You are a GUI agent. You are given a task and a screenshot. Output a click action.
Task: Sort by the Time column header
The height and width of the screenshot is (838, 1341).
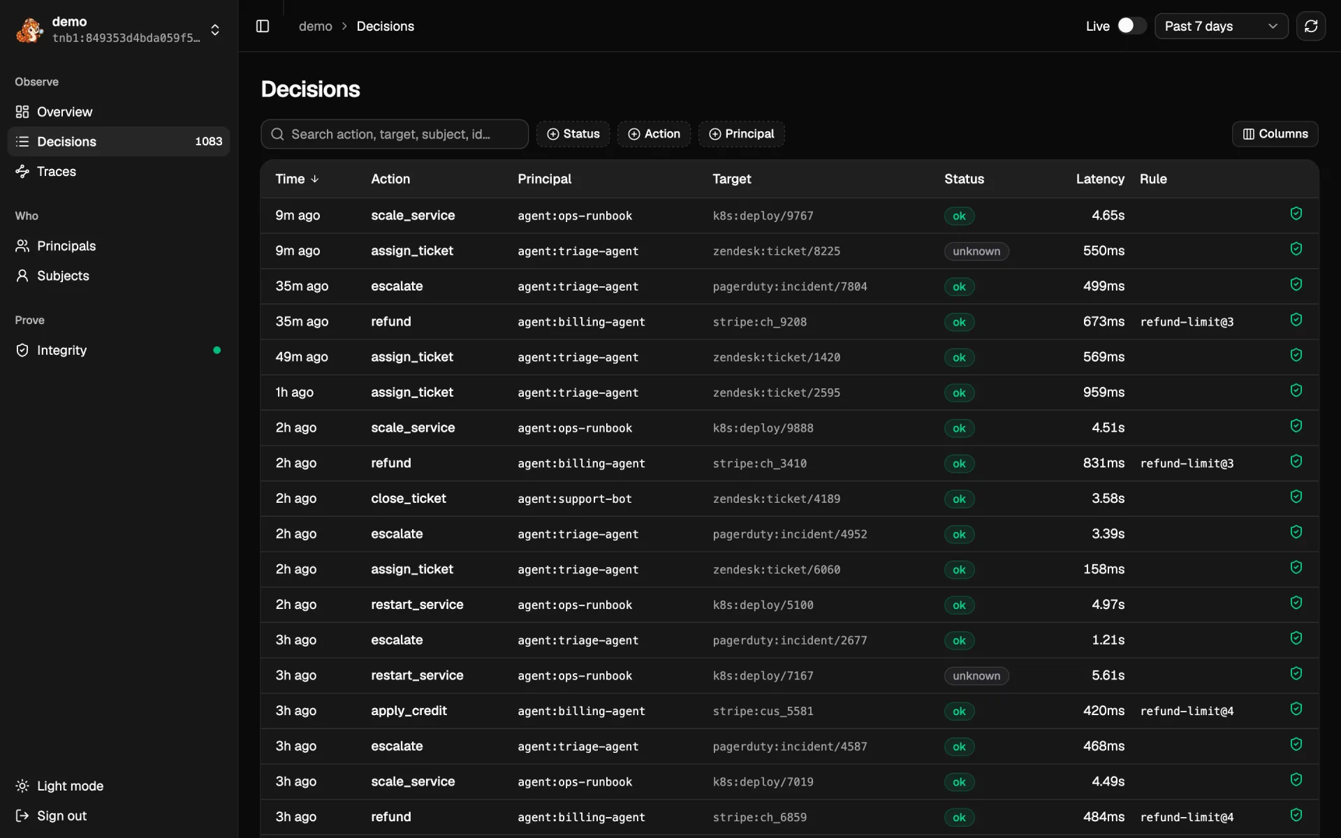pyautogui.click(x=297, y=179)
